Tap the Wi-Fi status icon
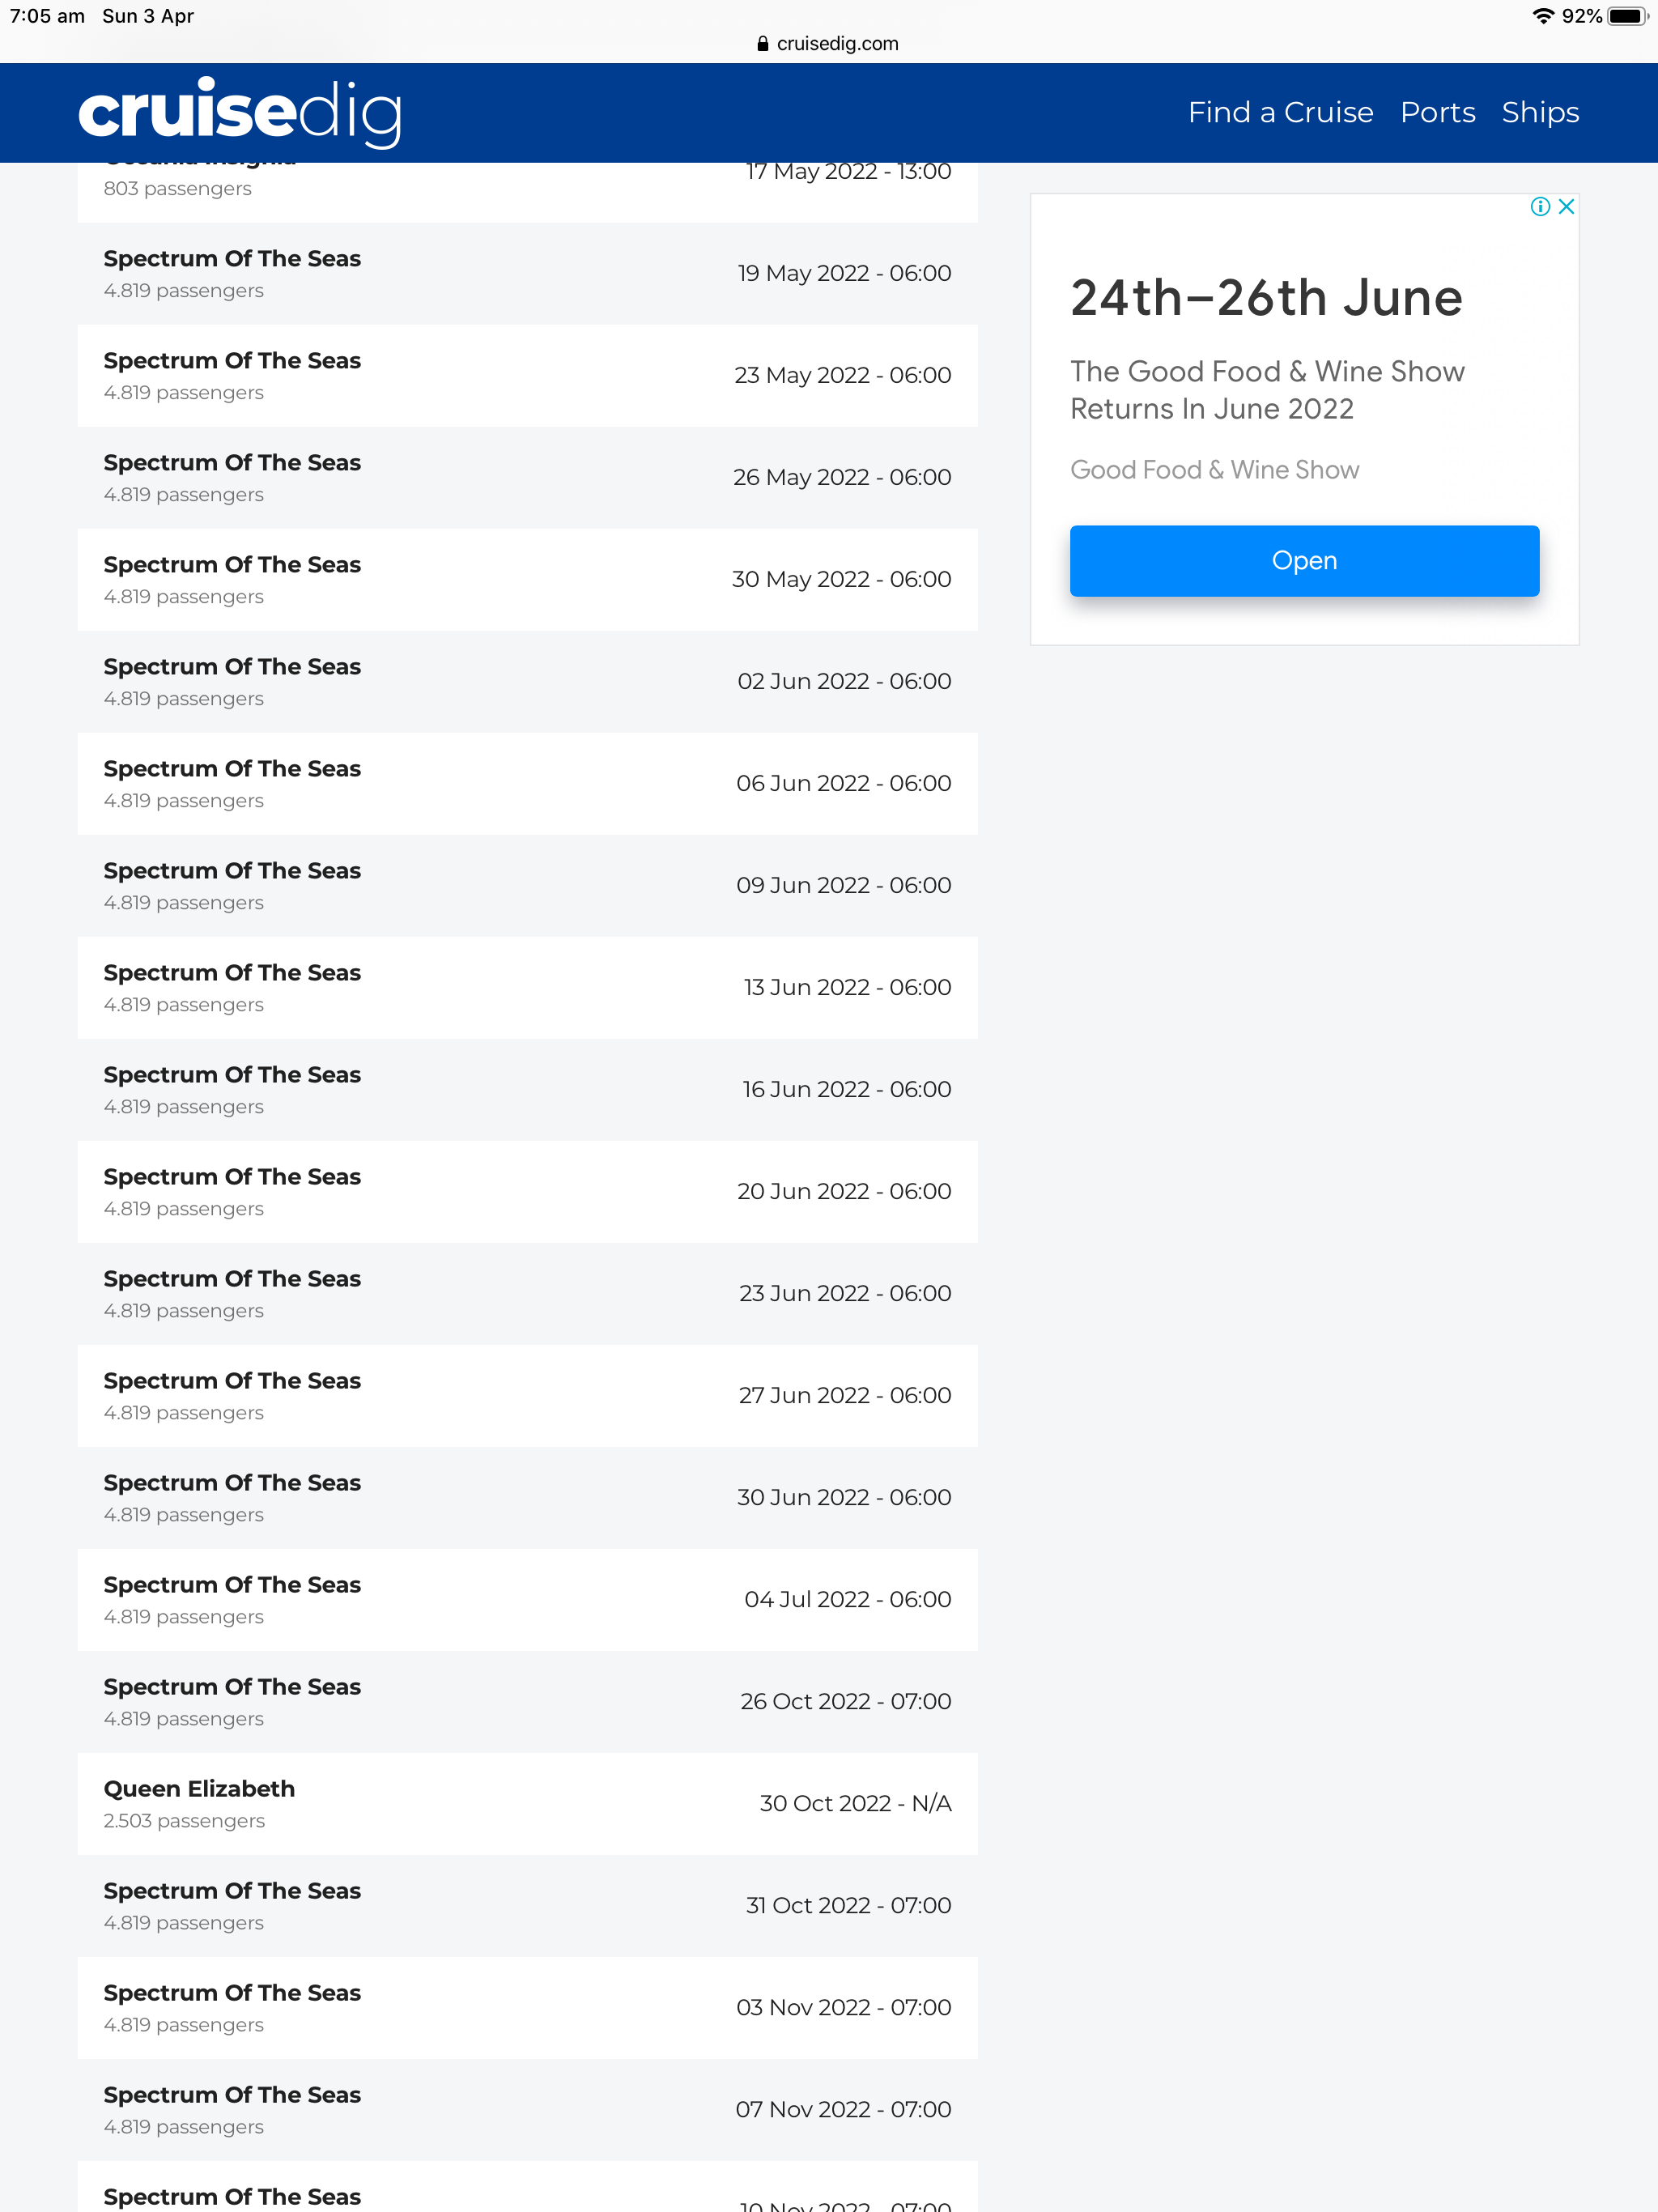The image size is (1658, 2212). pyautogui.click(x=1543, y=16)
